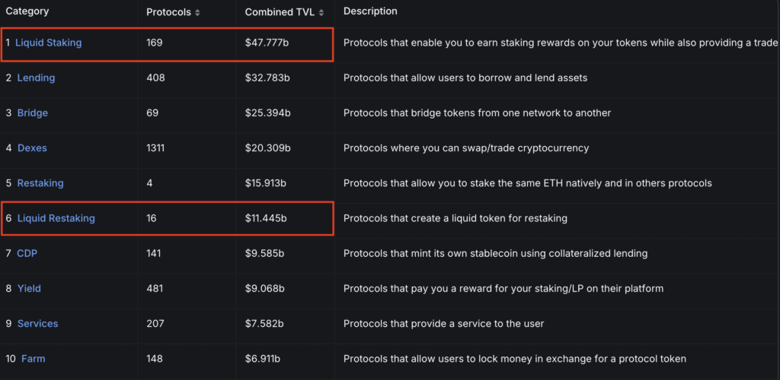Open the Dexes category link
Screen dimensions: 780x380
32,148
